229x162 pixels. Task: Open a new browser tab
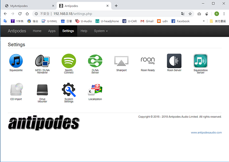116,6
